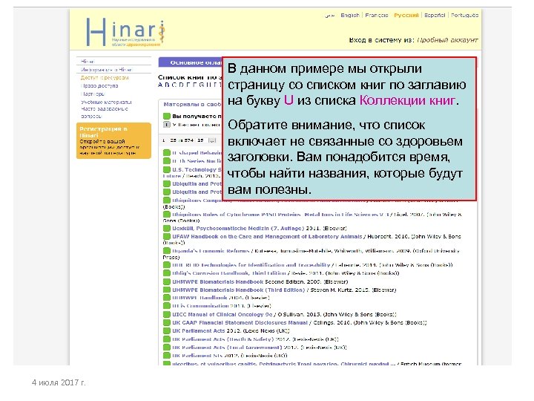Viewport: 534px width, 401px height.
Task: Open UK GAAP Financial Statement Disclosures Manual
Action: tap(240, 322)
